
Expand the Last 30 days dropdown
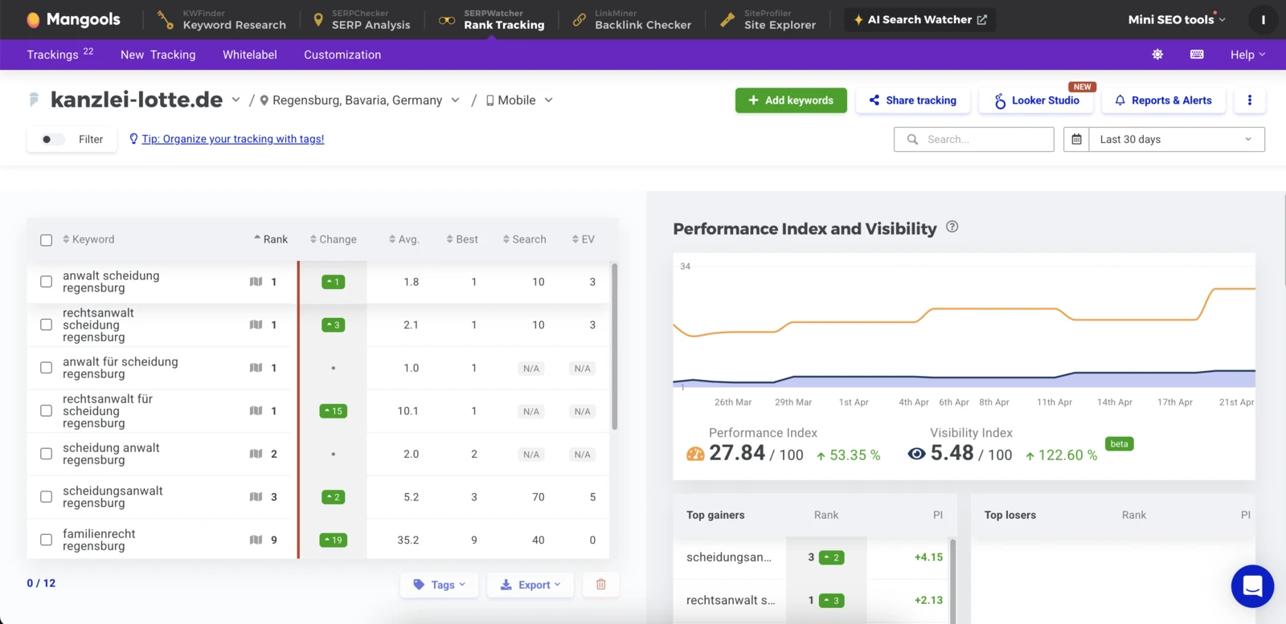coord(1176,140)
